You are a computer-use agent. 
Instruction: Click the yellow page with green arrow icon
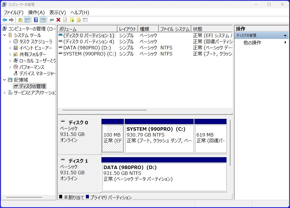(72, 20)
